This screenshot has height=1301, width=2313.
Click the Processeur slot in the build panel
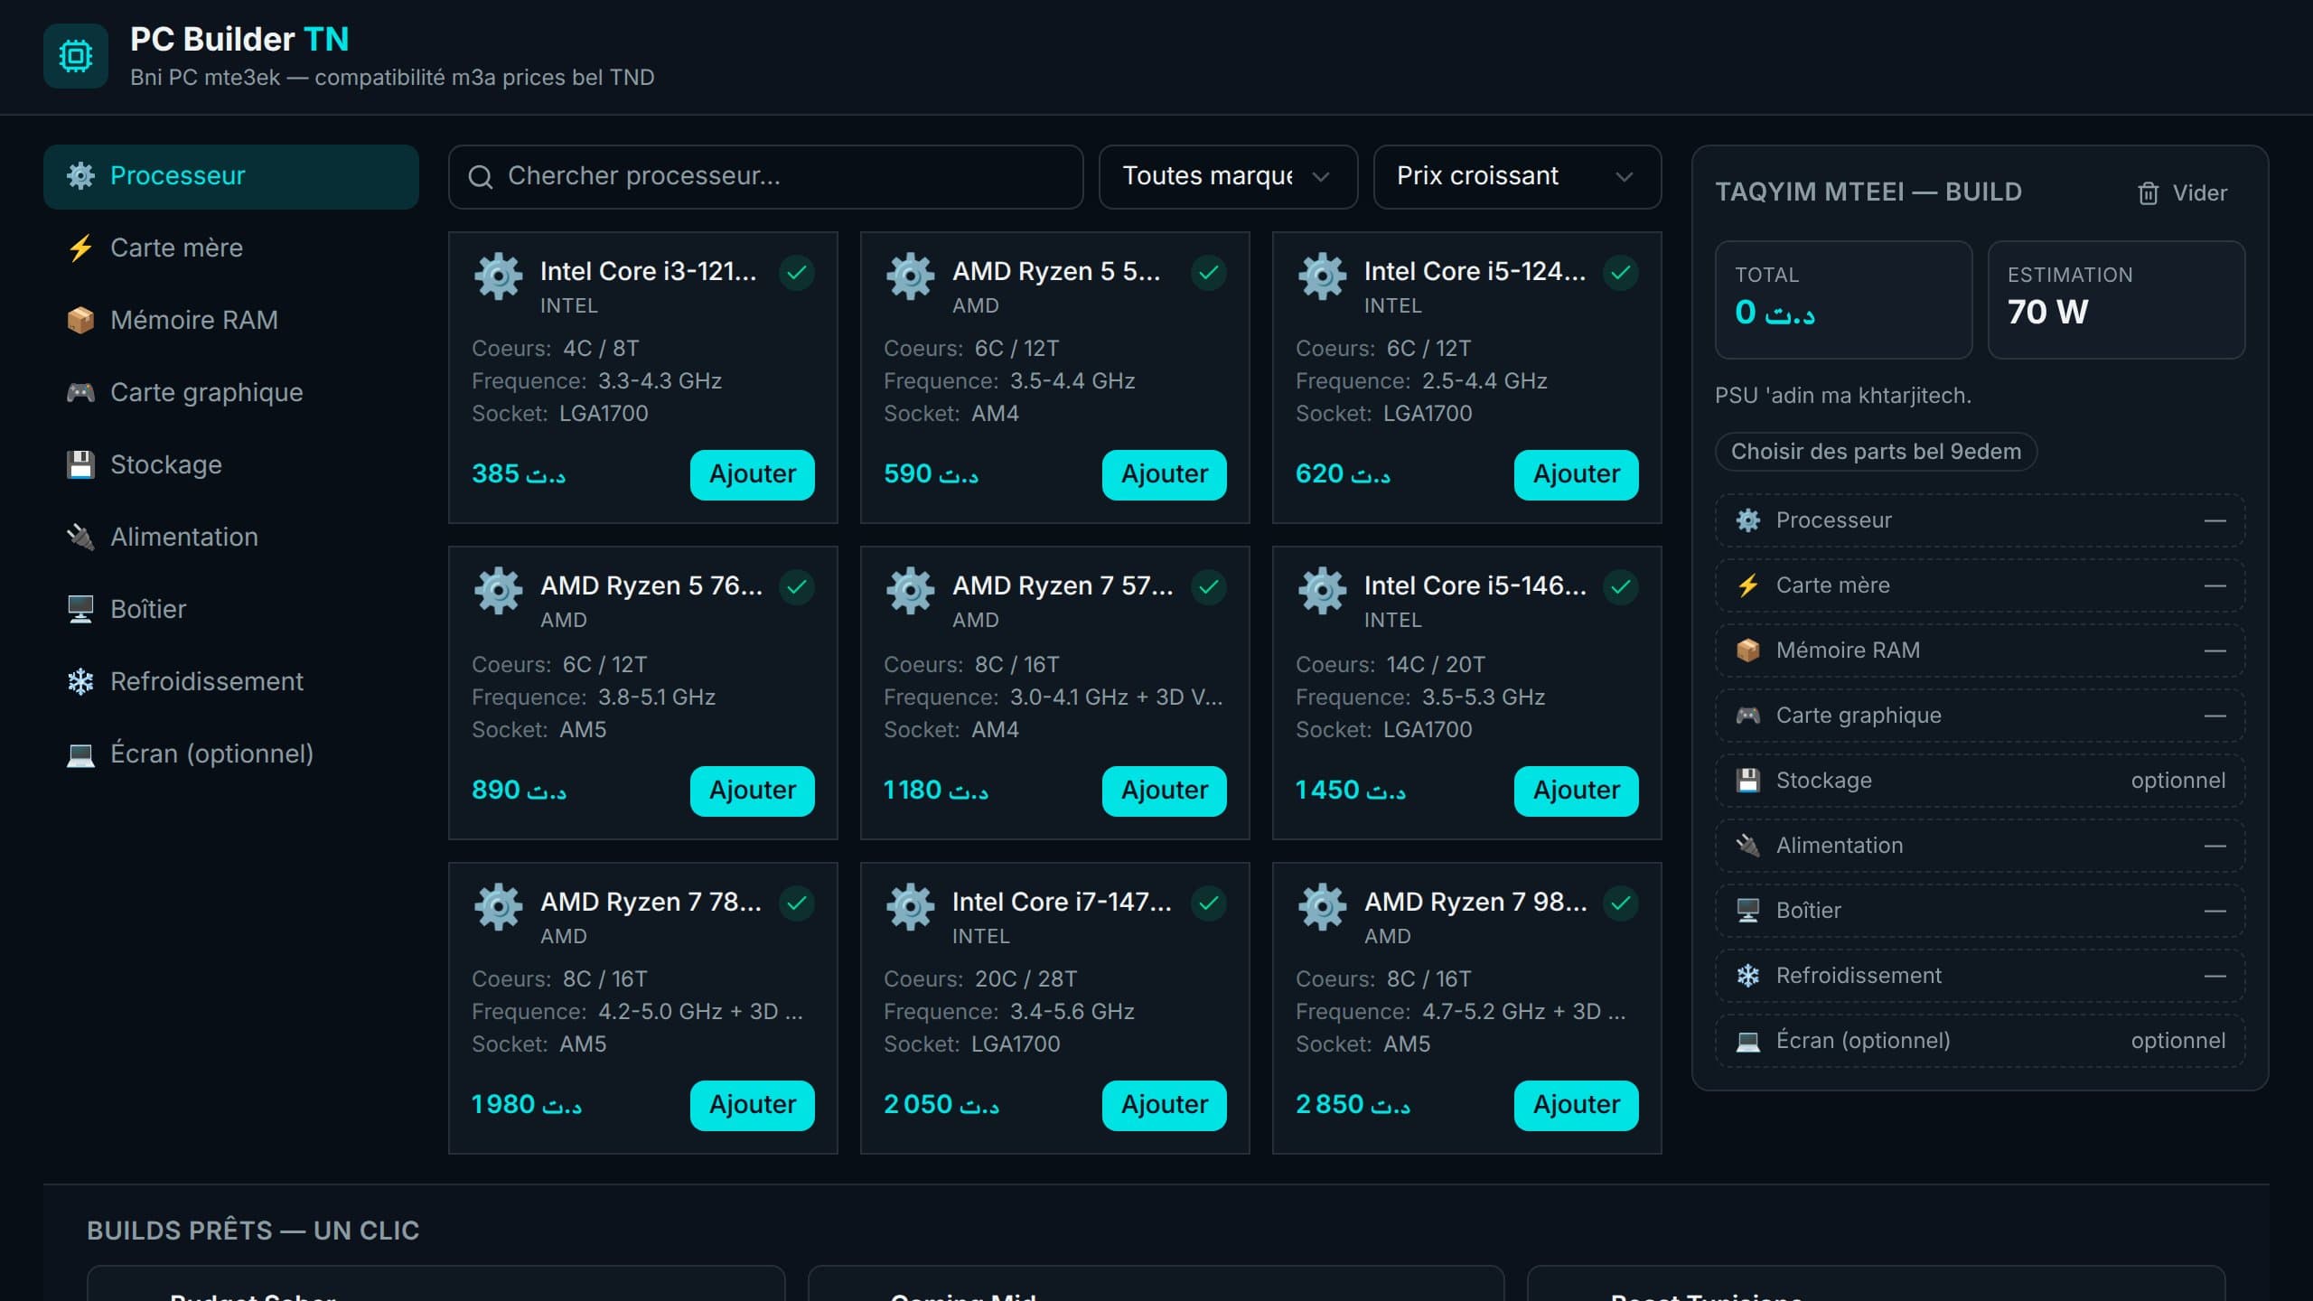tap(1980, 520)
